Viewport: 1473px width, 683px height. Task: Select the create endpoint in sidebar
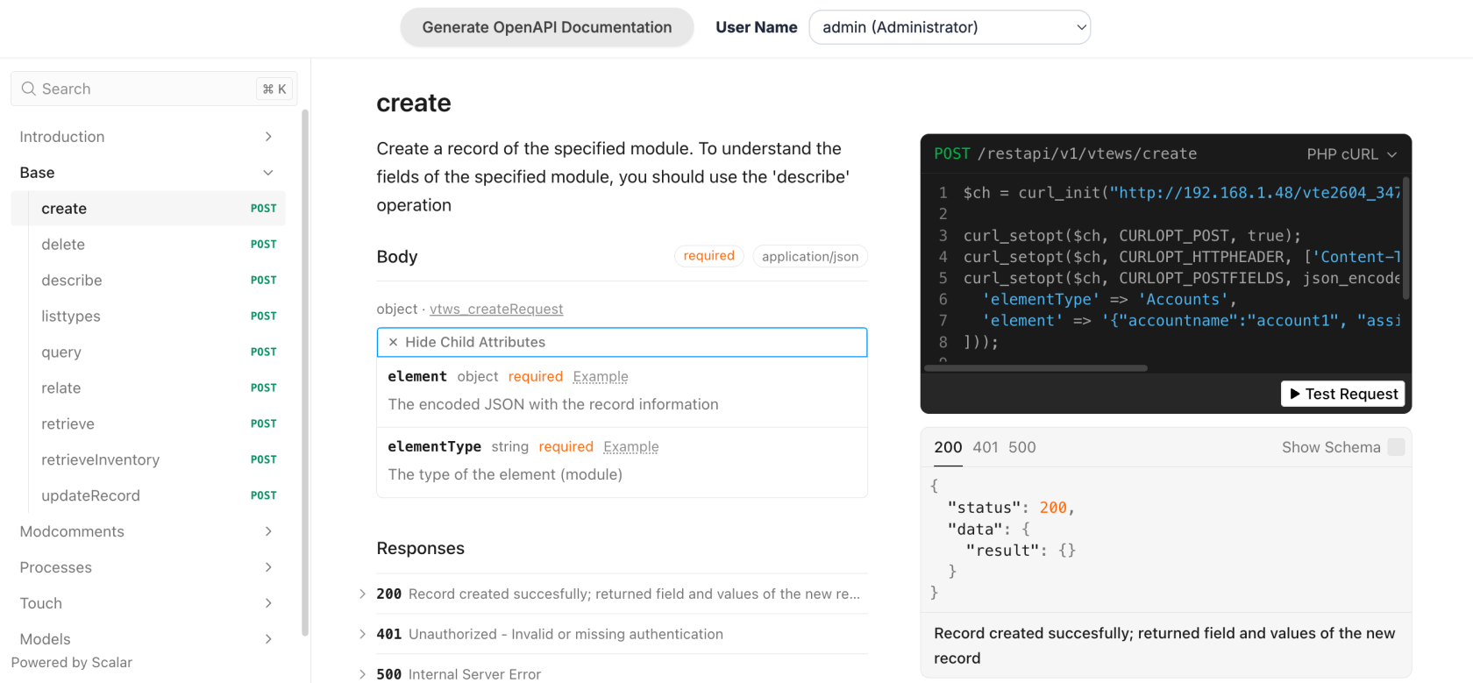click(148, 209)
